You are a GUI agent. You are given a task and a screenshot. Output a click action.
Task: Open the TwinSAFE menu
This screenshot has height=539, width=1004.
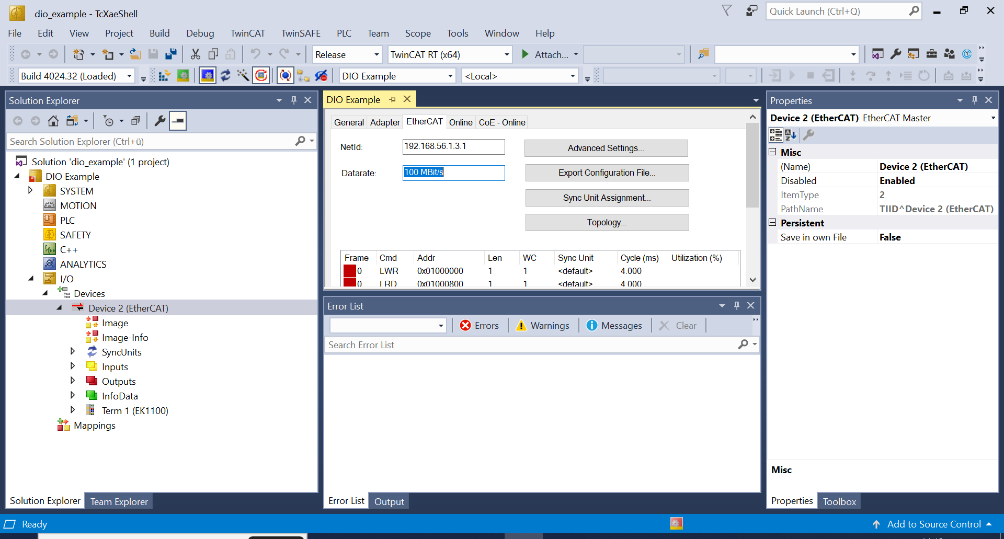pos(301,33)
